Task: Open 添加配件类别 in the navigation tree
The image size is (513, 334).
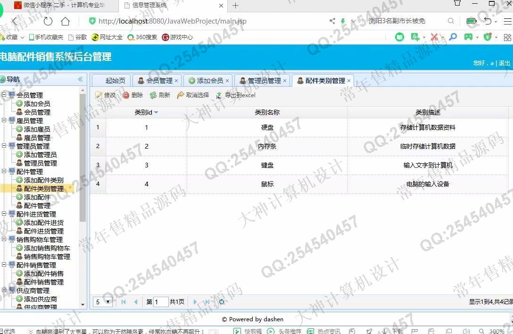Action: pos(43,180)
